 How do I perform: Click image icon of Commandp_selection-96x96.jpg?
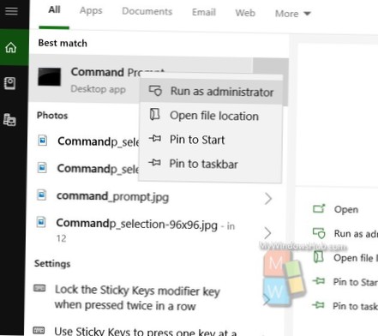[41, 222]
